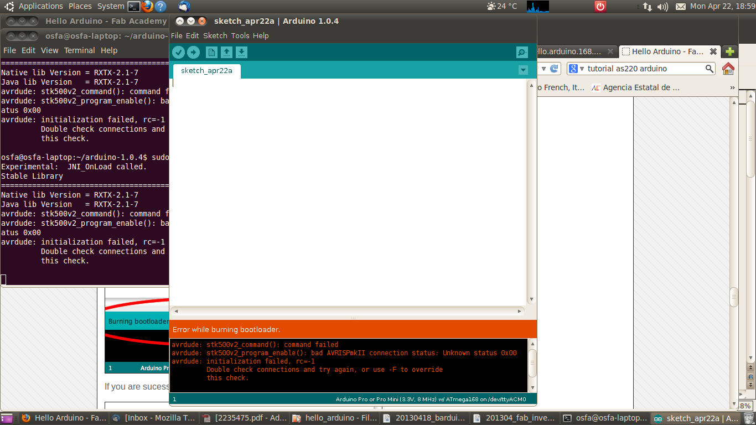The height and width of the screenshot is (425, 756).
Task: Switch to Inbox - Mozilla Thunderbird taskbar item
Action: coord(153,418)
